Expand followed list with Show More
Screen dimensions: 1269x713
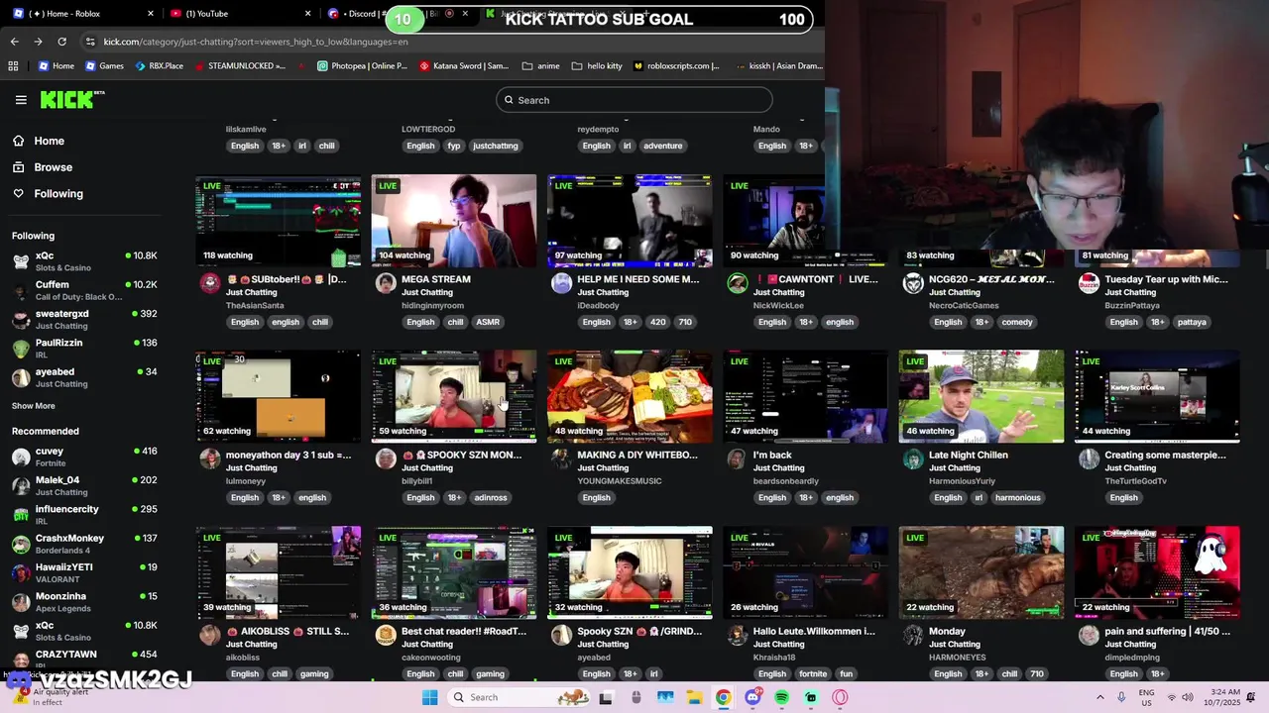[x=33, y=406]
